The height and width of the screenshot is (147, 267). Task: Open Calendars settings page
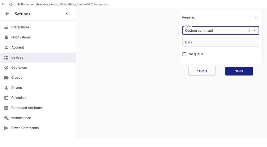[x=38, y=98]
